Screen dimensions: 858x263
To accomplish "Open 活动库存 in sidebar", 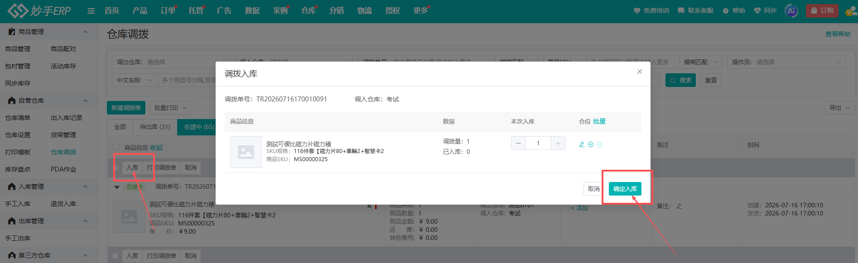I will click(63, 66).
